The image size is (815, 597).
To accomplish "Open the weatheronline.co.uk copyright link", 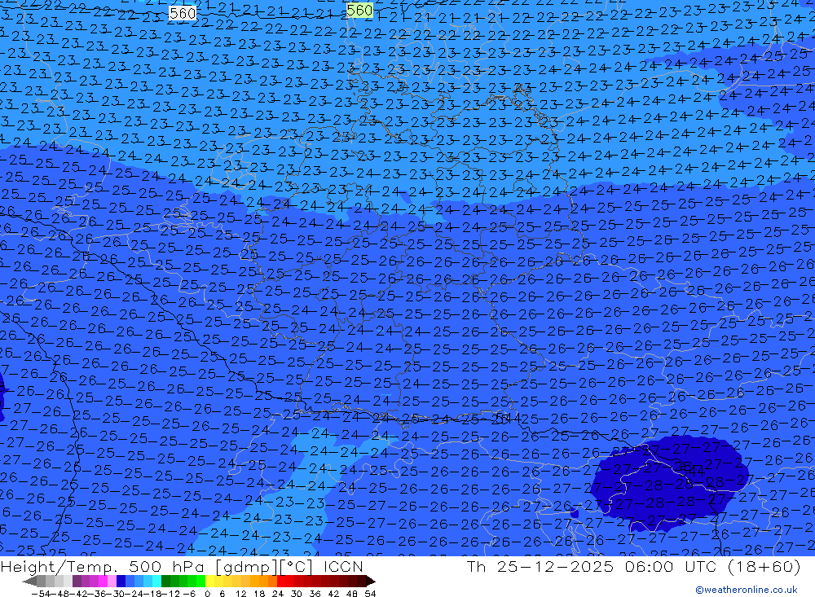I will pyautogui.click(x=746, y=590).
